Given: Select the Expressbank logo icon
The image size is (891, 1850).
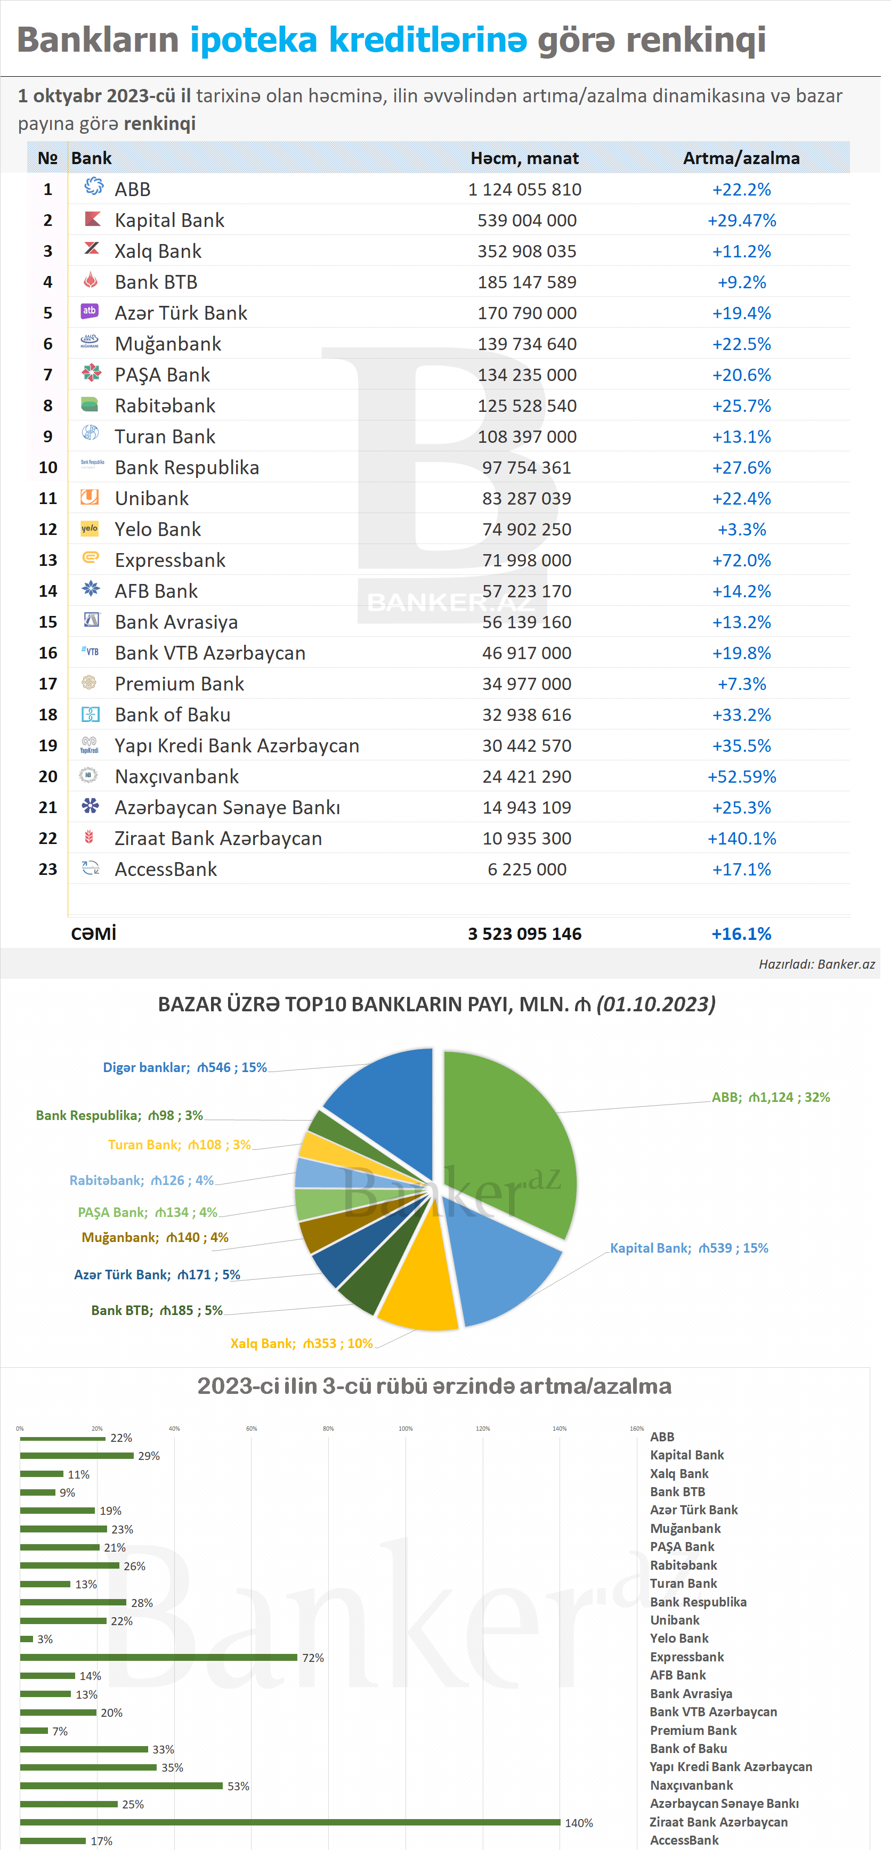Looking at the screenshot, I should 91,557.
